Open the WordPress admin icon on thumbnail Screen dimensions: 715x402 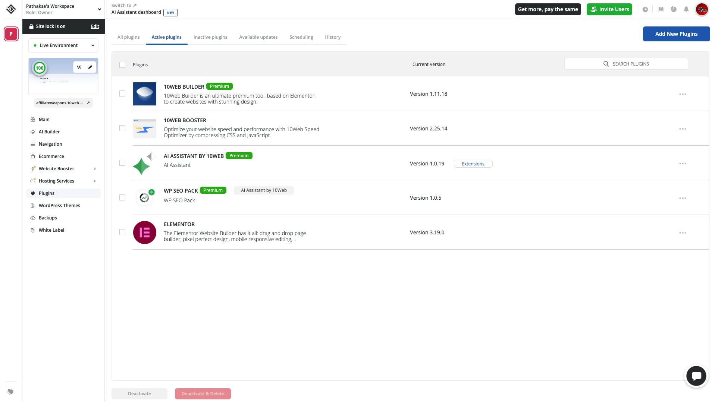[x=79, y=67]
